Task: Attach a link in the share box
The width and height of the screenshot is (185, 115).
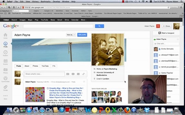Action: [84, 74]
